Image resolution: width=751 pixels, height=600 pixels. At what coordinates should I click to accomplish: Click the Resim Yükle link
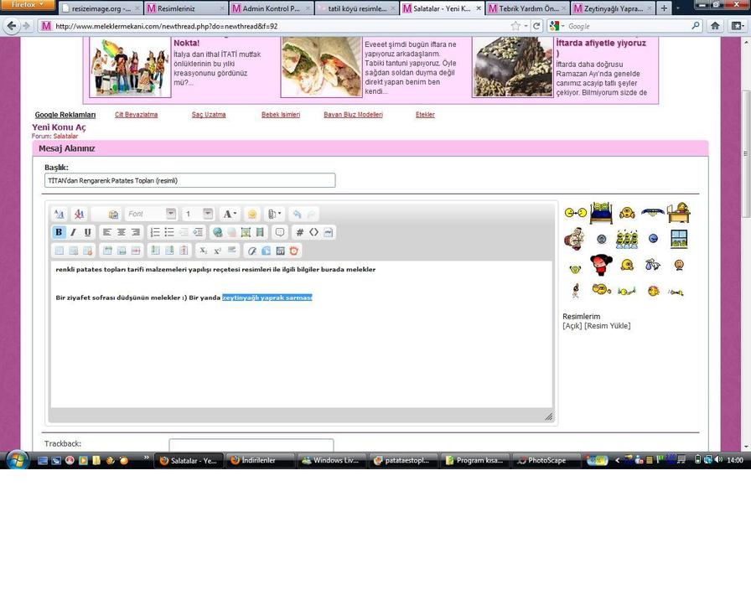click(x=608, y=326)
